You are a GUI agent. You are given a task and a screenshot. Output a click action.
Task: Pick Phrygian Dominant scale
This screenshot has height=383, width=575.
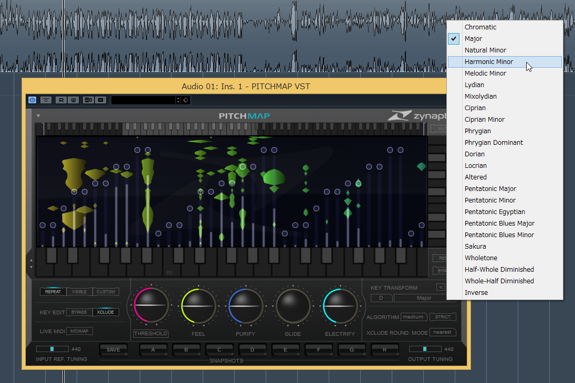505,143
